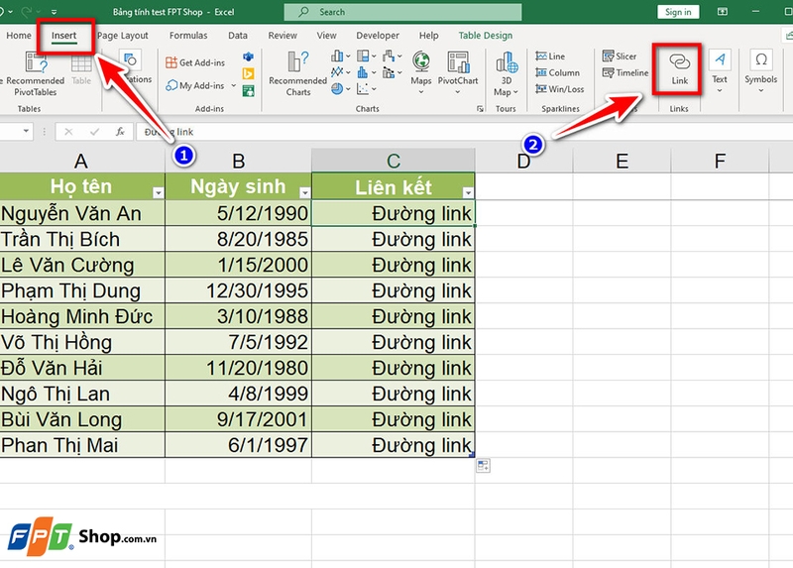Viewport: 793px width, 568px height.
Task: Insert a Line sparkline
Action: 551,57
